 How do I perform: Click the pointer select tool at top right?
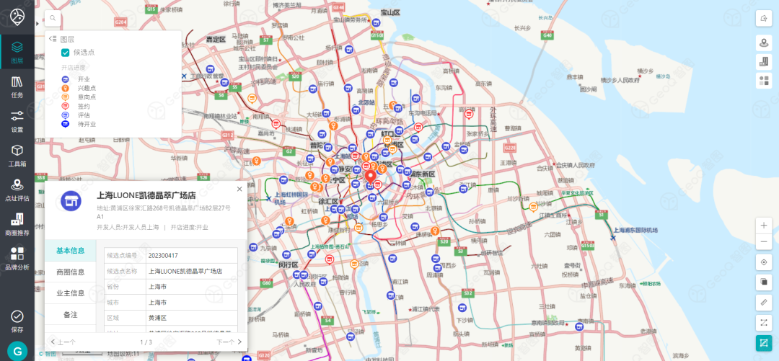pyautogui.click(x=763, y=18)
